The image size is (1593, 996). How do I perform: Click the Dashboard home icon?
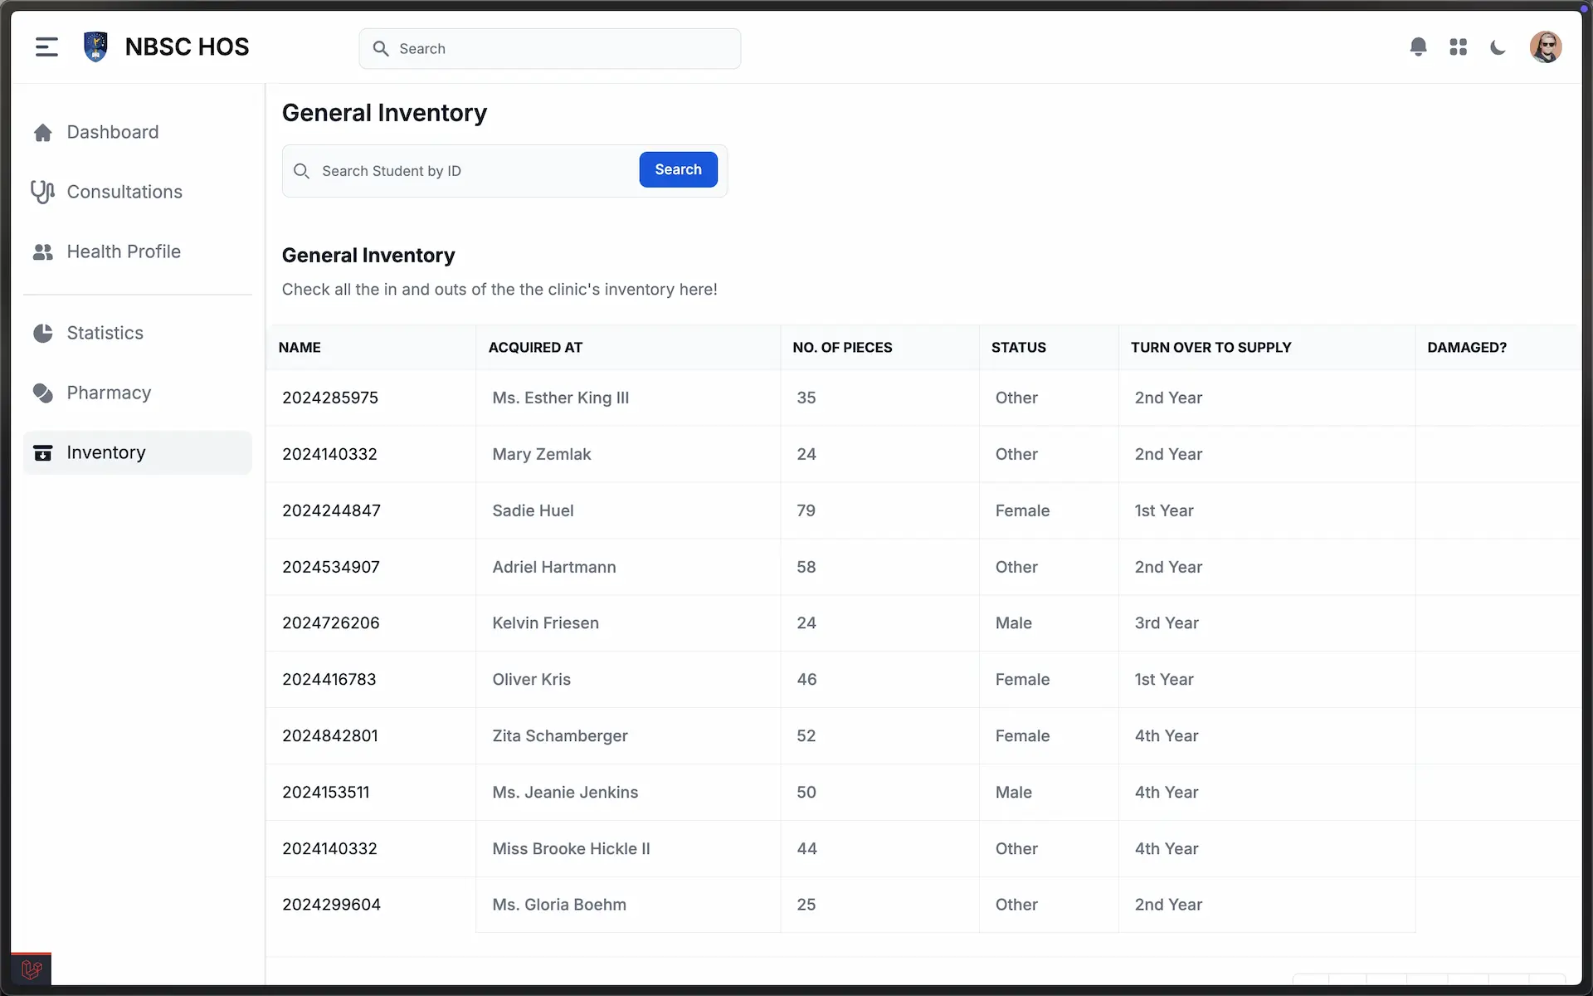coord(43,133)
